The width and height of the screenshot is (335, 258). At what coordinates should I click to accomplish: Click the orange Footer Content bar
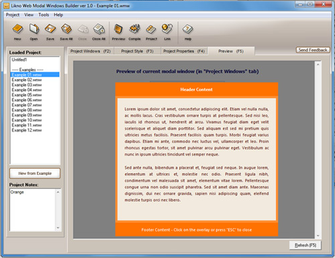tap(197, 230)
